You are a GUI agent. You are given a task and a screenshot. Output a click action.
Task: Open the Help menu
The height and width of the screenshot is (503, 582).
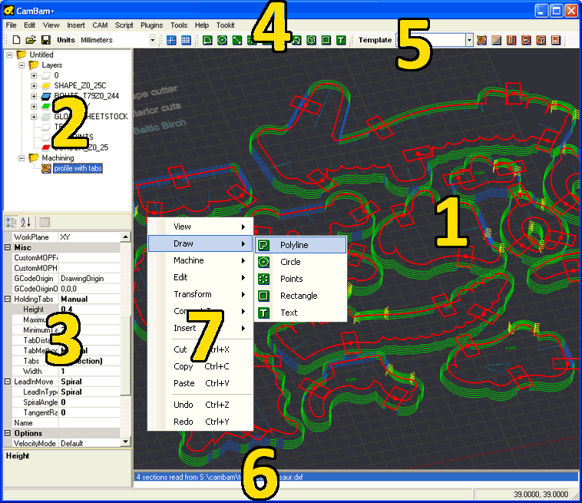[202, 25]
